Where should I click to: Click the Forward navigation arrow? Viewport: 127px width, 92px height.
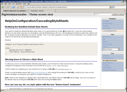click(x=8, y=7)
